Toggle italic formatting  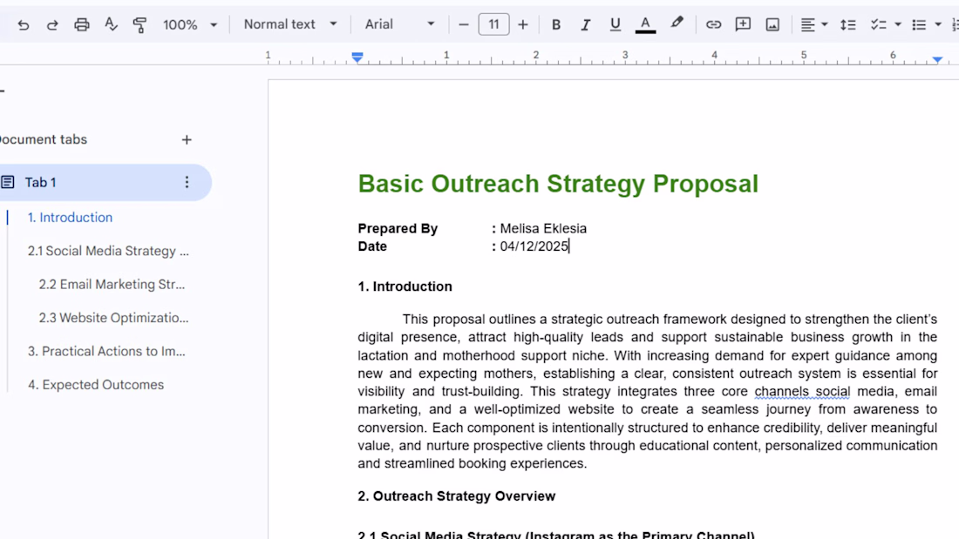tap(586, 24)
